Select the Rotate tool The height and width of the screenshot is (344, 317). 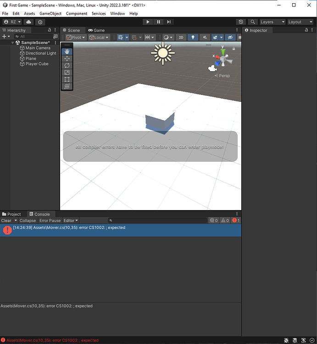coord(67,66)
